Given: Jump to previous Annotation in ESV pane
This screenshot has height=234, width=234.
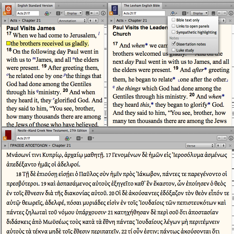Looking at the screenshot, I should [x=90, y=21].
